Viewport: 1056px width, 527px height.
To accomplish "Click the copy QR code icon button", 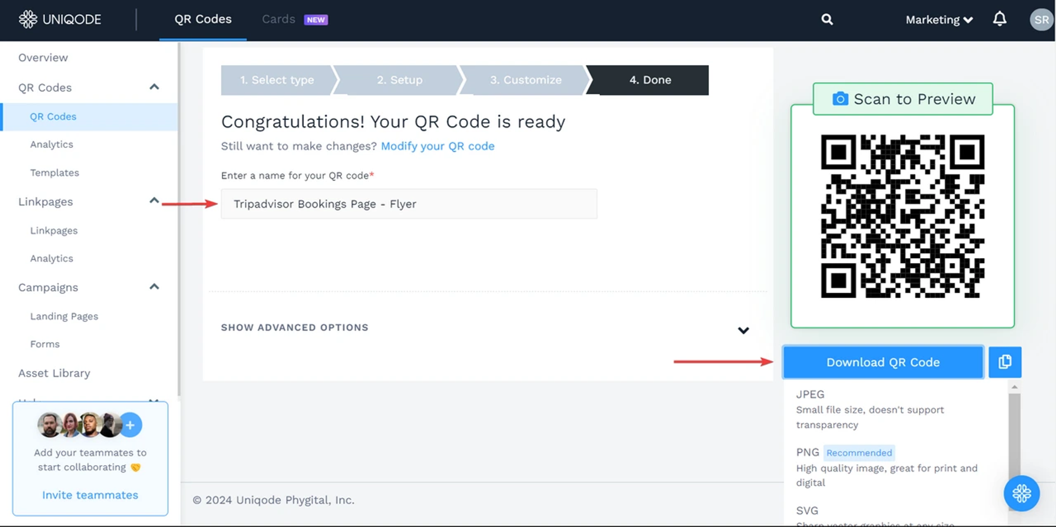I will point(1004,362).
